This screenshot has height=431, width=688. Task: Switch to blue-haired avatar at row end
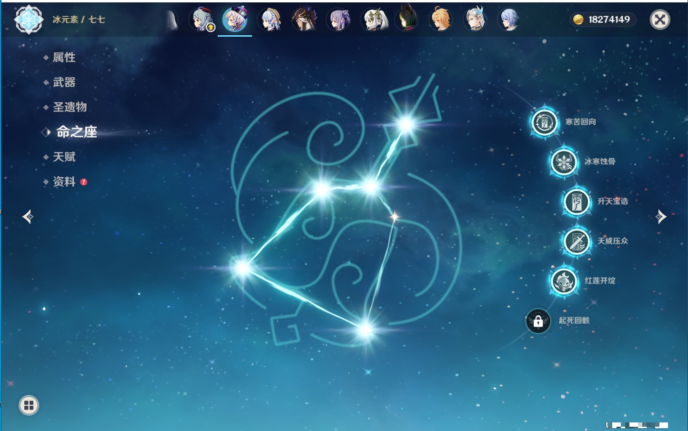click(x=509, y=20)
